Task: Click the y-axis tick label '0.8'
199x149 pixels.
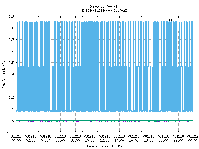Action: coord(11,28)
